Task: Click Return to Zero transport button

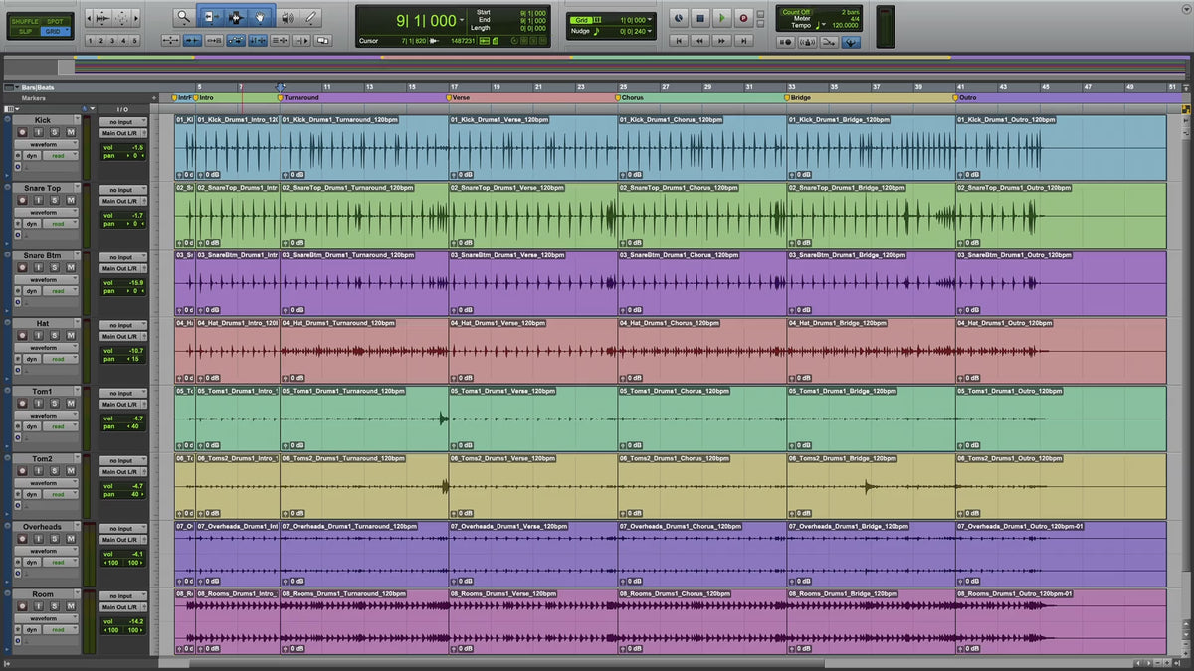Action: point(680,41)
